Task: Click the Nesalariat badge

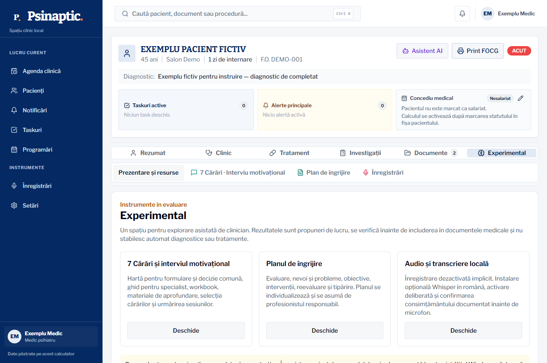Action: [500, 98]
